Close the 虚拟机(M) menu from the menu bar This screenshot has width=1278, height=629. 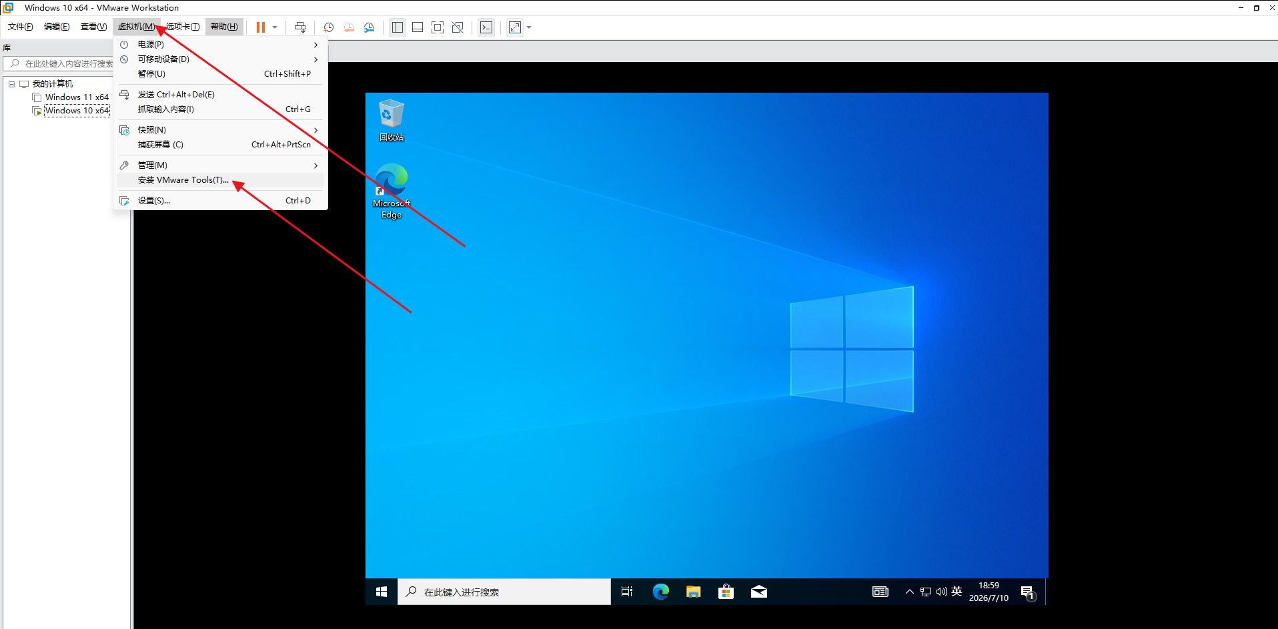click(136, 27)
